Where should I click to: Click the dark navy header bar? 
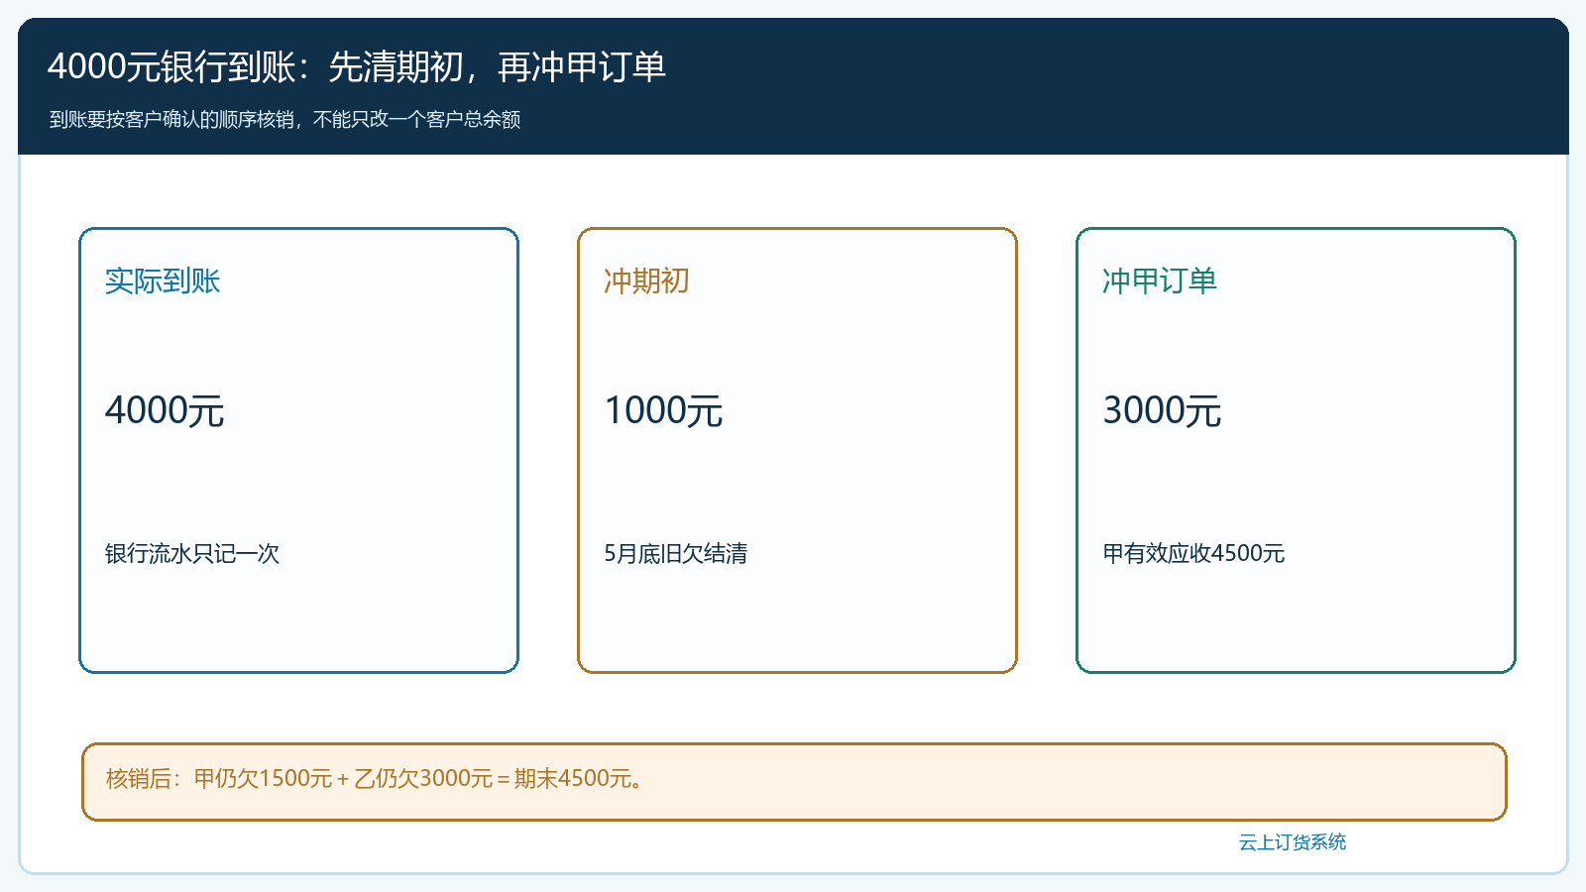coord(793,86)
